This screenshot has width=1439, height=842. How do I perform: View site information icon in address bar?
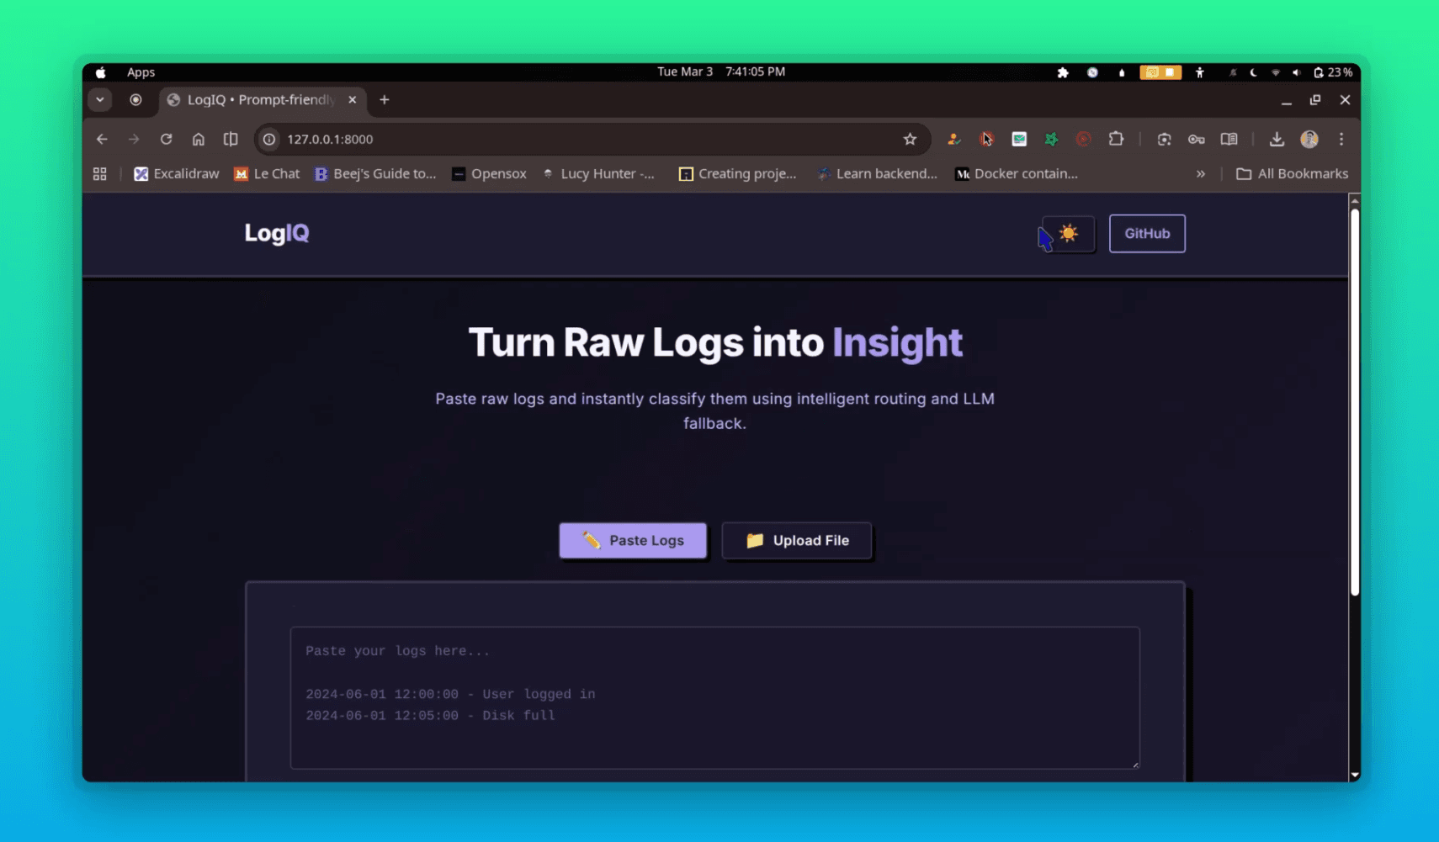pos(269,140)
